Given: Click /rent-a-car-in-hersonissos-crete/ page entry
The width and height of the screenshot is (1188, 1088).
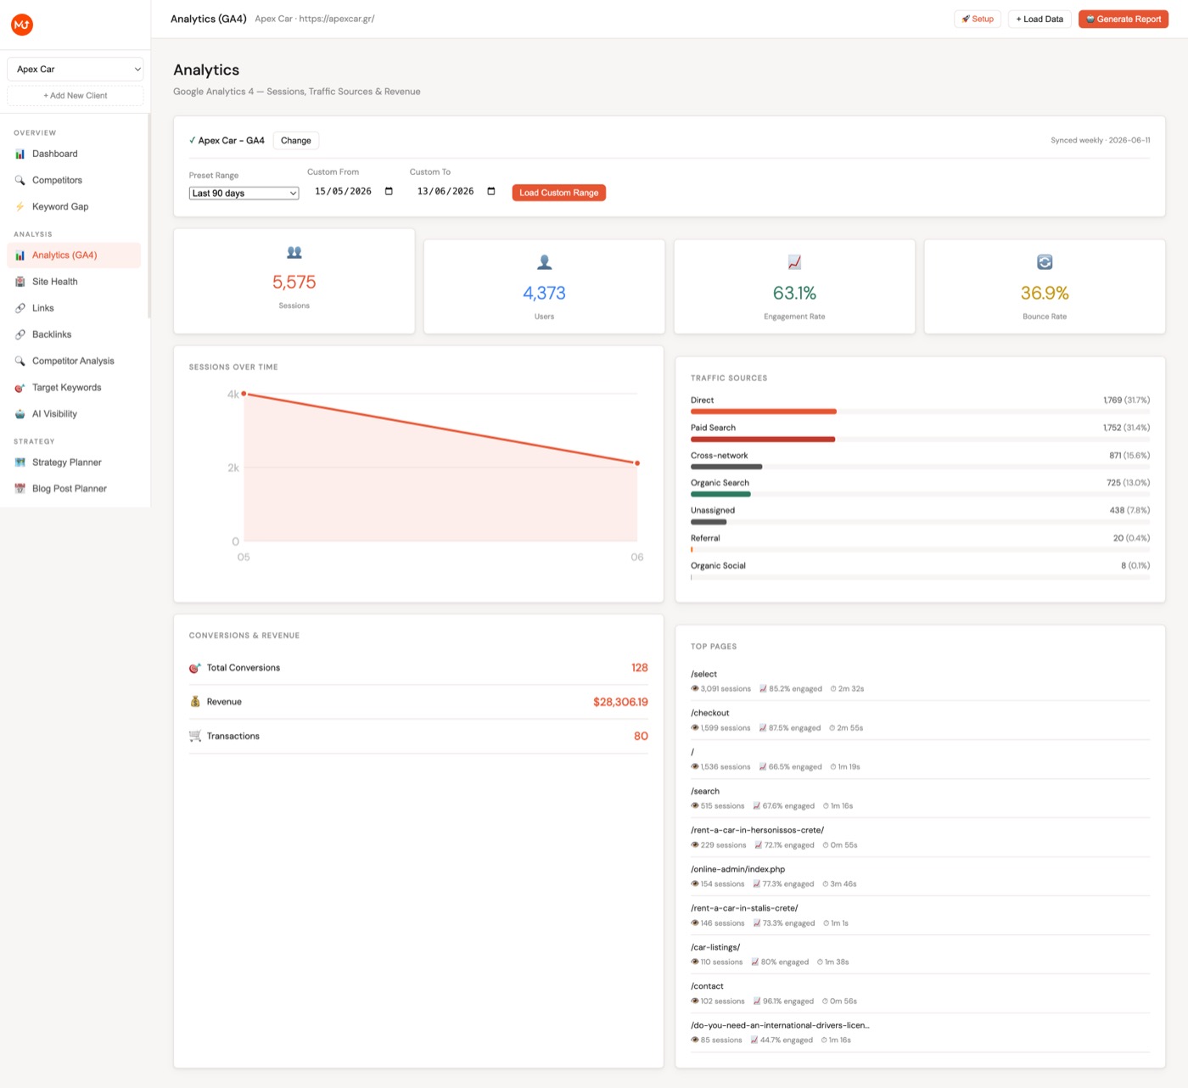Looking at the screenshot, I should [920, 837].
